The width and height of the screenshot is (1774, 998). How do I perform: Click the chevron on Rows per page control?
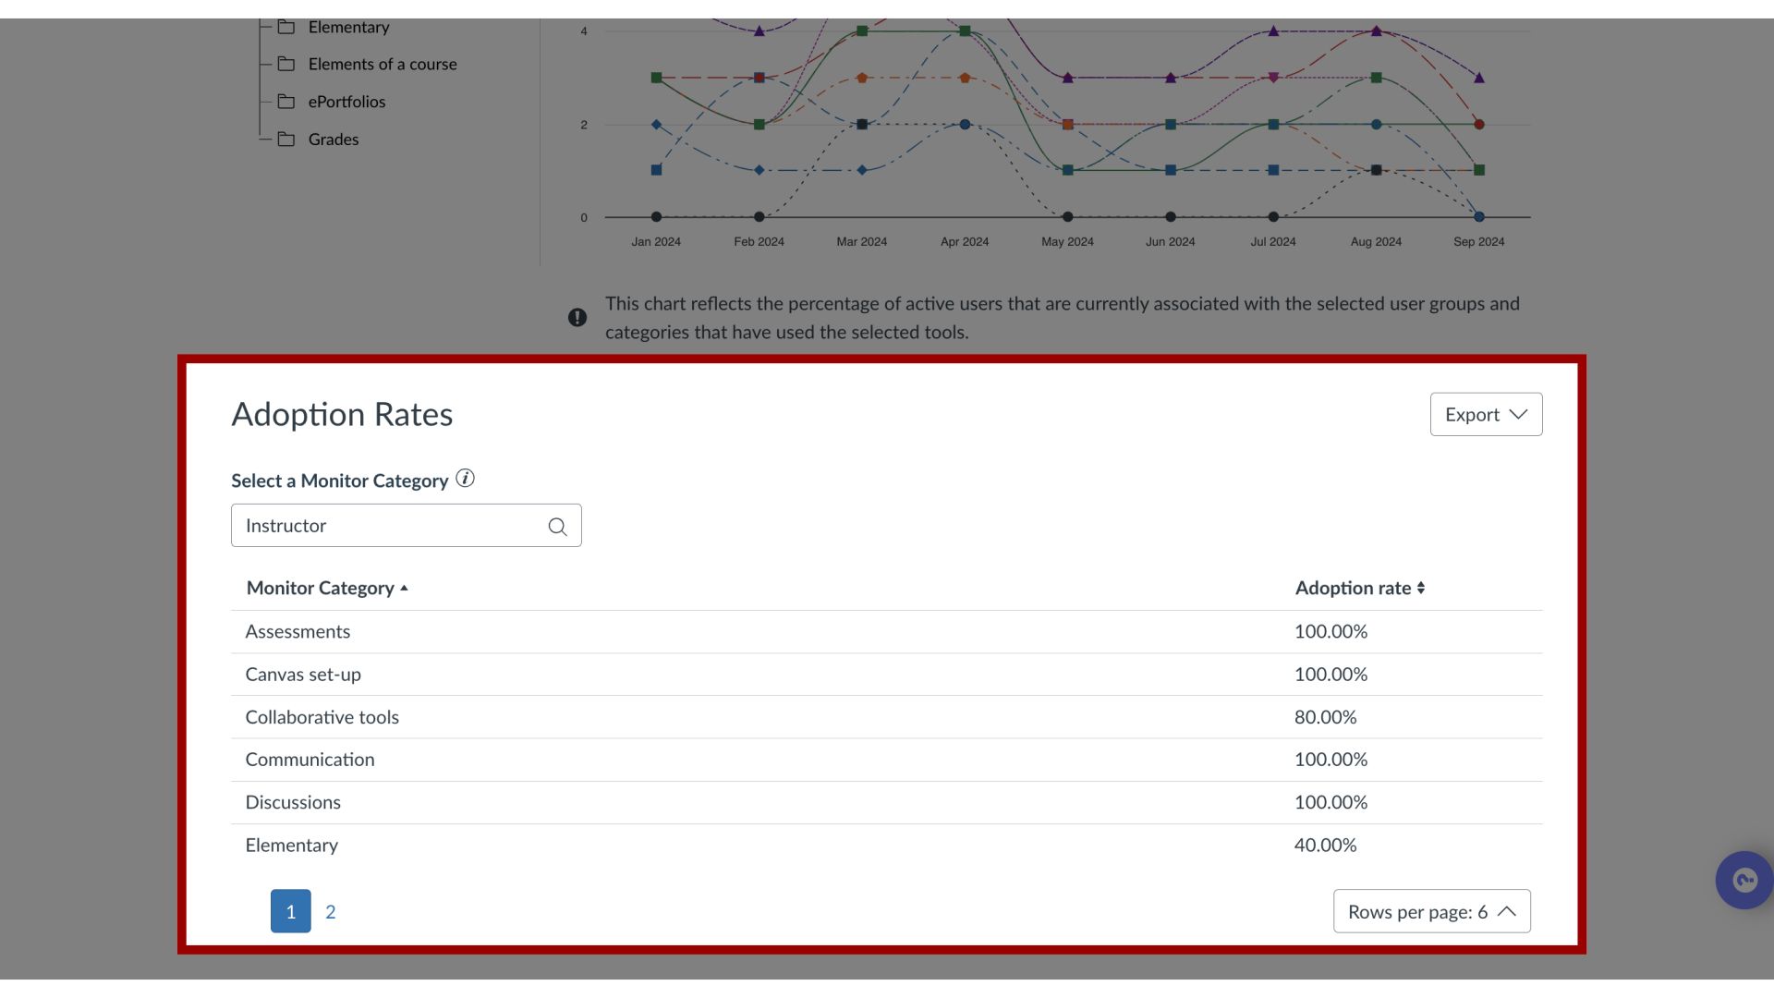[x=1507, y=911]
